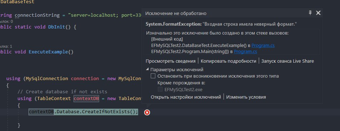Click Просмотреть сведения link
The image size is (340, 131).
coord(170,61)
